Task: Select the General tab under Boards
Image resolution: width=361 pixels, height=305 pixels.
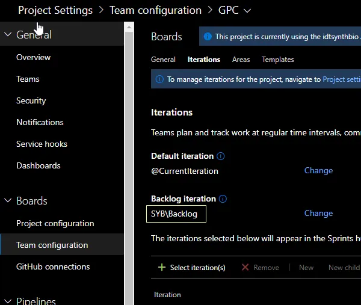Action: point(163,60)
